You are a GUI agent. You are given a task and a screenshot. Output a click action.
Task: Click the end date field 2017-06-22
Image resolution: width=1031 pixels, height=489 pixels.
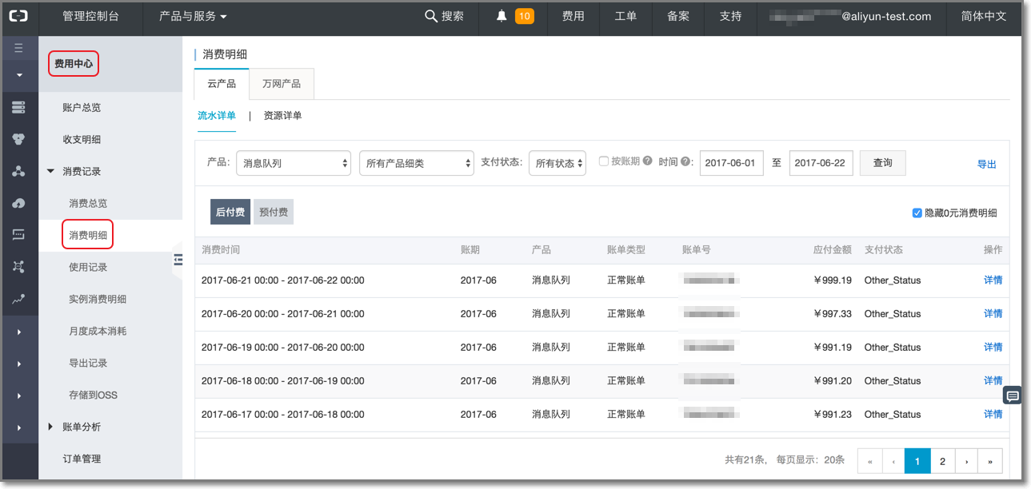coord(821,163)
